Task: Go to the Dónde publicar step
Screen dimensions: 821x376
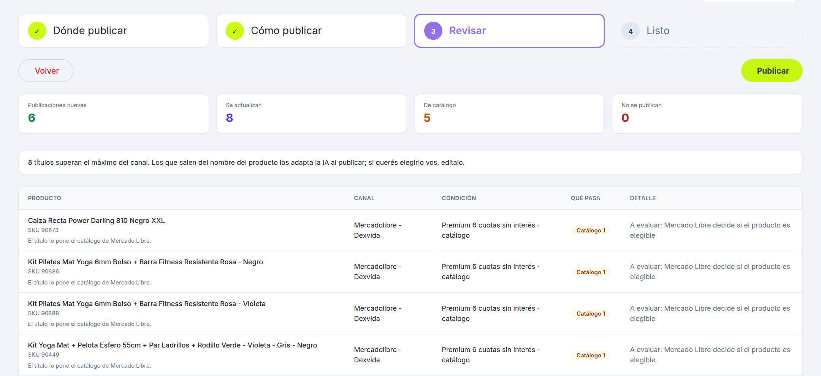Action: [114, 31]
